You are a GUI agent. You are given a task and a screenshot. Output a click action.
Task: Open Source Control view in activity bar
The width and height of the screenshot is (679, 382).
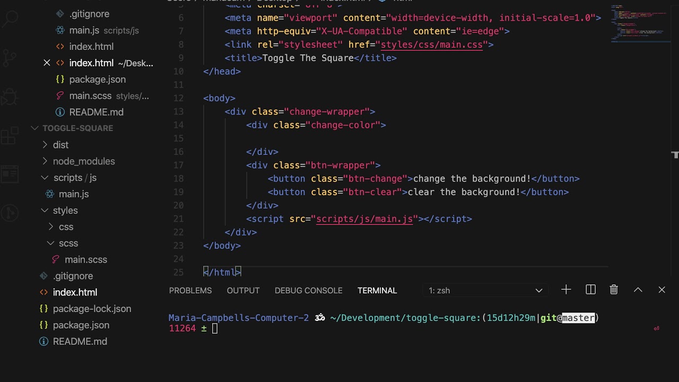(10, 57)
